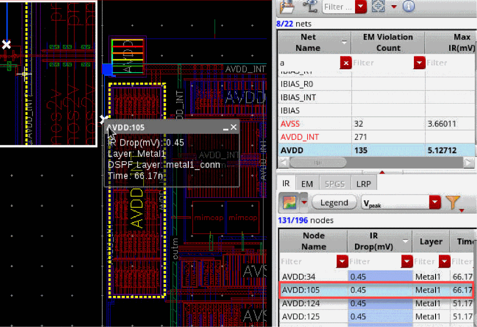Open the Node Name filter dropdown
This screenshot has width=477, height=327.
(341, 262)
